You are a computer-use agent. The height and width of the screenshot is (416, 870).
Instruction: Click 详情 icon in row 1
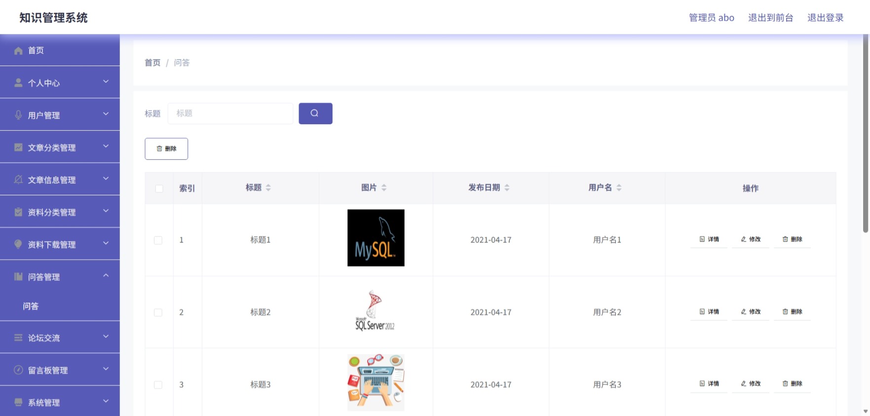tap(702, 239)
